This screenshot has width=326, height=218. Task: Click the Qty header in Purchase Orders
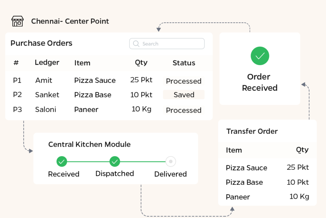click(141, 63)
